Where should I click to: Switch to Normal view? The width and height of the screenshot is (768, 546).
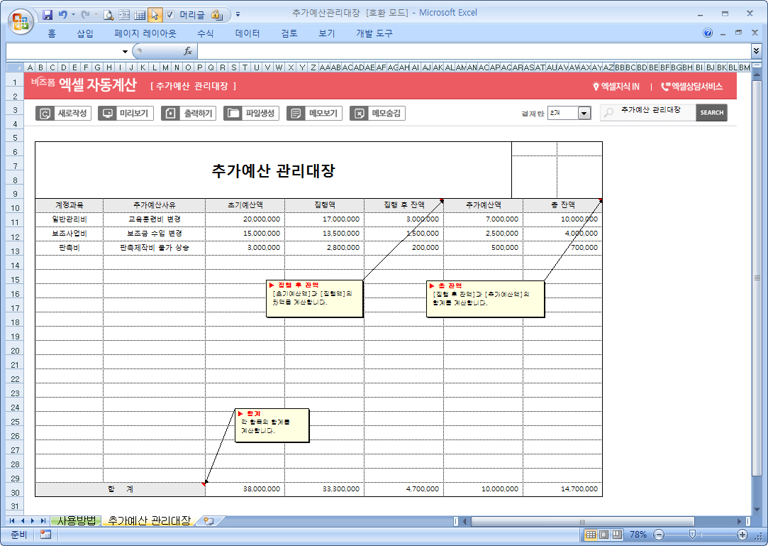click(x=591, y=535)
